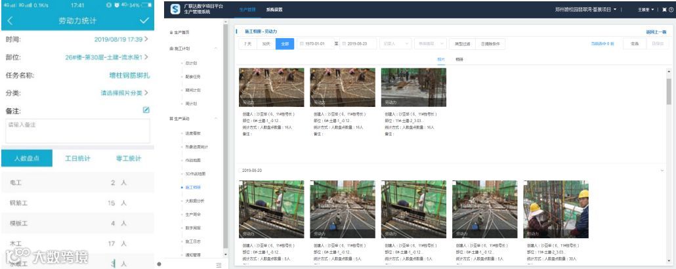Click the flag icon left of help icon
This screenshot has height=269, width=676.
(664, 9)
